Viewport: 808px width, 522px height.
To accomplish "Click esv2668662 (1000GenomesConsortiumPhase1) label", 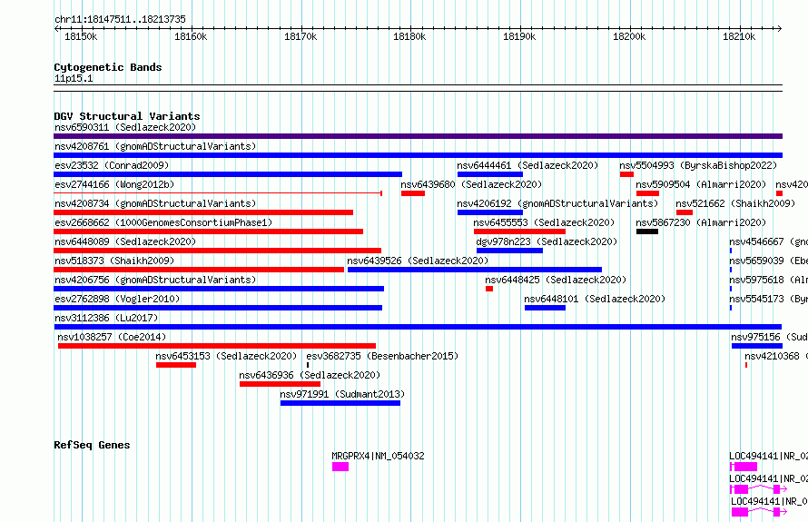I will (163, 222).
